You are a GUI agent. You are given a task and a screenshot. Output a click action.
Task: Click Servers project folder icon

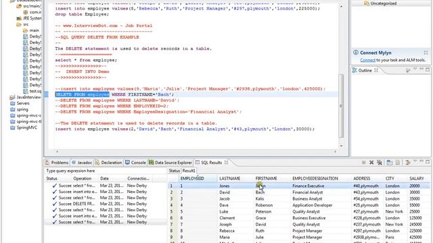click(x=12, y=103)
